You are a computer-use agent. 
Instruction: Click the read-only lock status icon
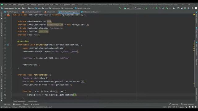coord(186,107)
